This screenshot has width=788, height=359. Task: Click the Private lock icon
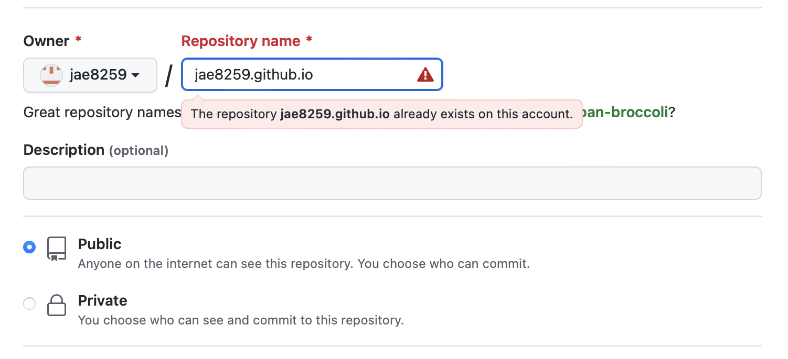click(x=57, y=305)
